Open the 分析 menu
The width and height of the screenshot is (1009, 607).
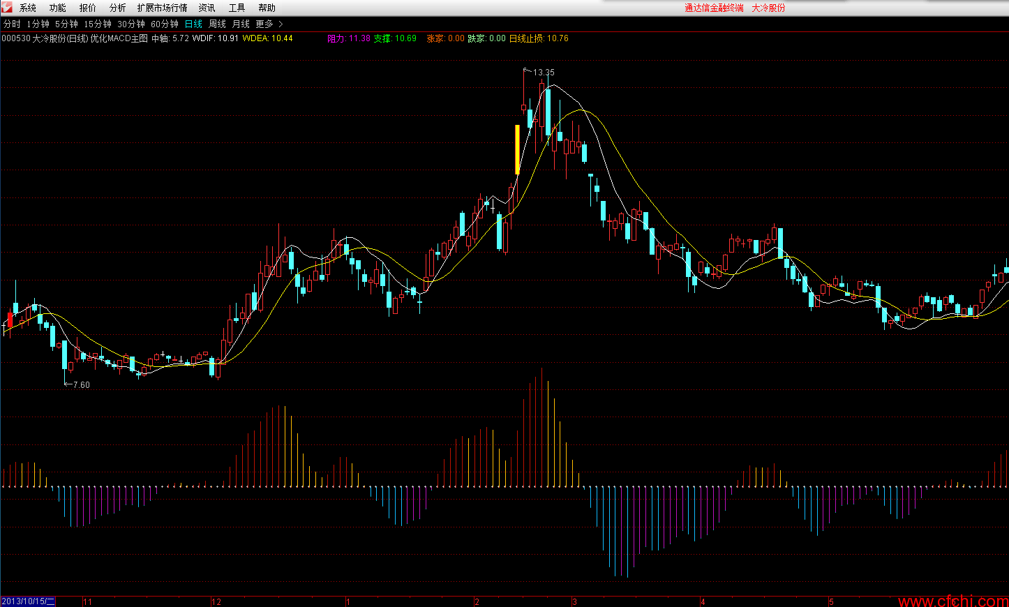(118, 8)
